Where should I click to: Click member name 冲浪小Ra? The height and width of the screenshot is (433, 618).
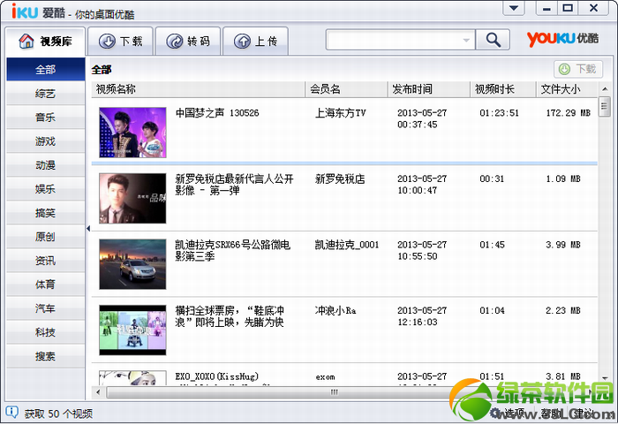(x=335, y=311)
